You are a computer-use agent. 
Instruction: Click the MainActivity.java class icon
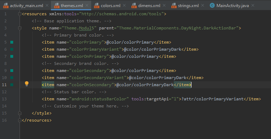coord(212,6)
